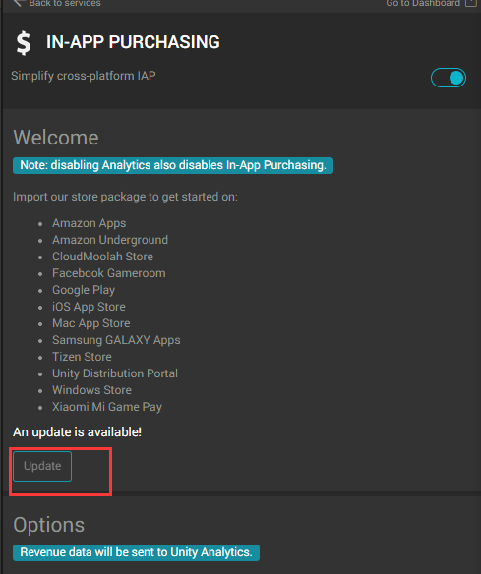The height and width of the screenshot is (574, 481).
Task: Select CloudMoolah Store list entry
Action: pos(102,257)
